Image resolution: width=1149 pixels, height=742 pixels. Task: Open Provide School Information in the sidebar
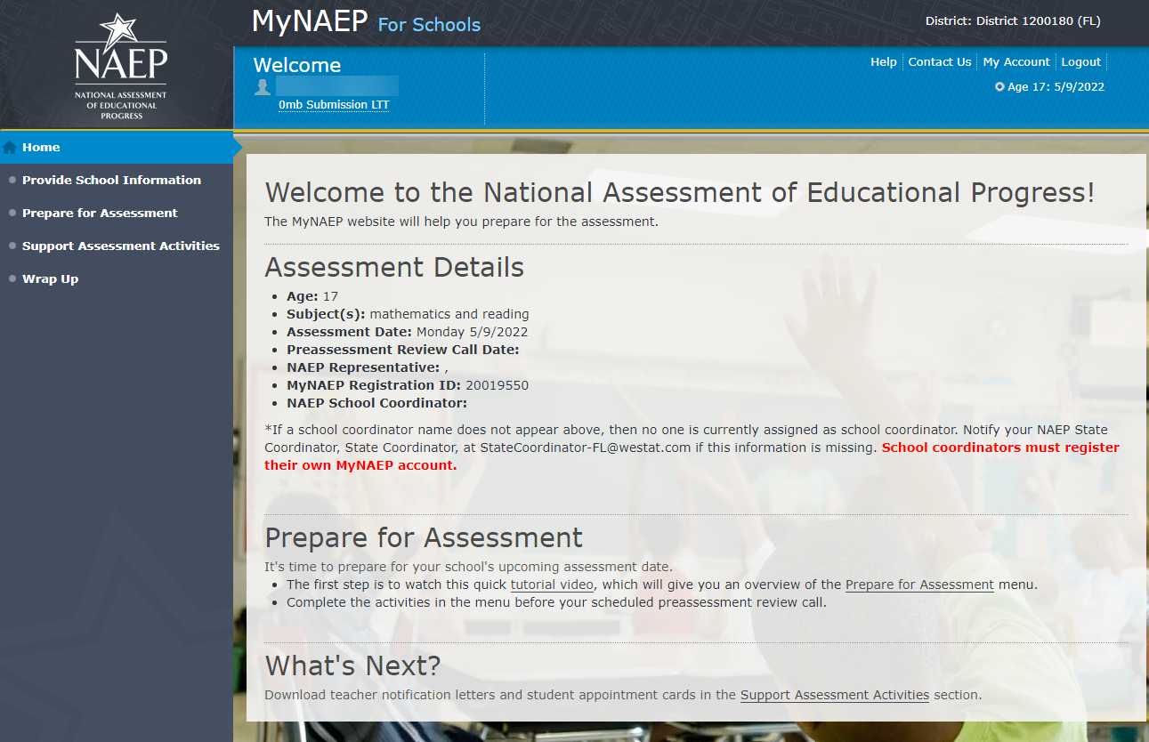(x=111, y=181)
